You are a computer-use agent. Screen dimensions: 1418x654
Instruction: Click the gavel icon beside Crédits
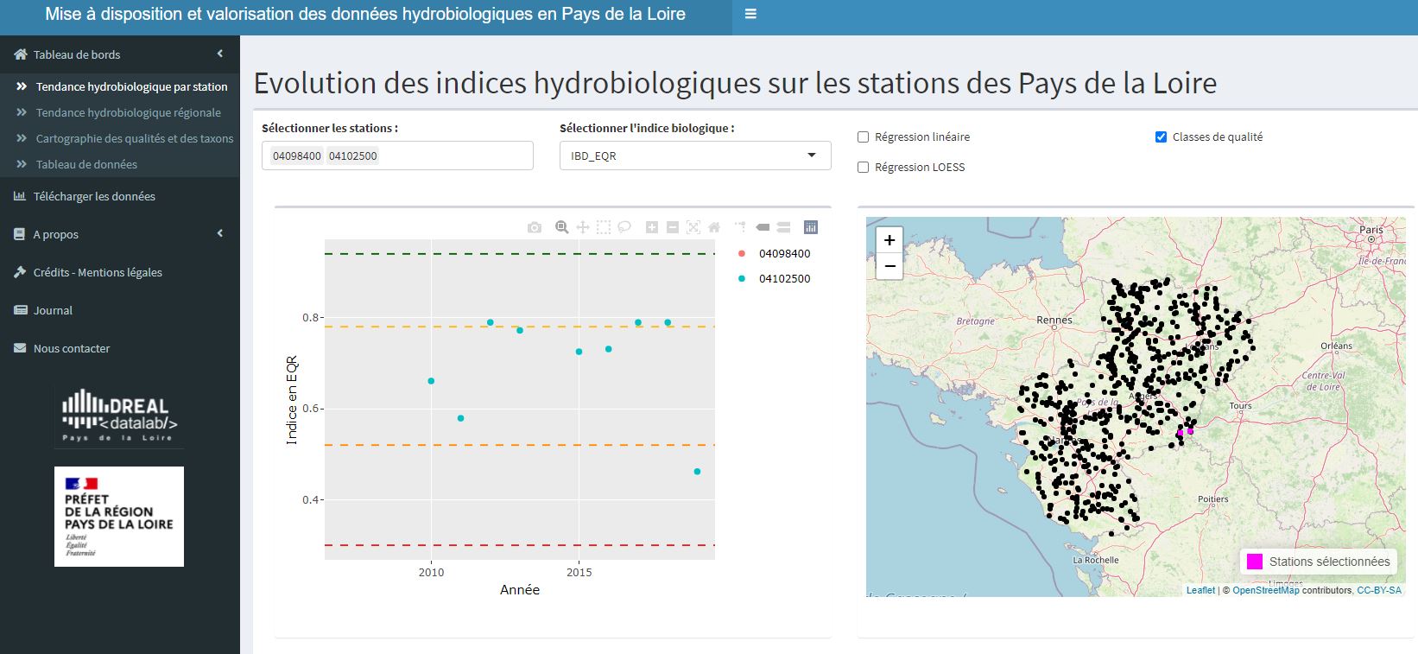(20, 272)
